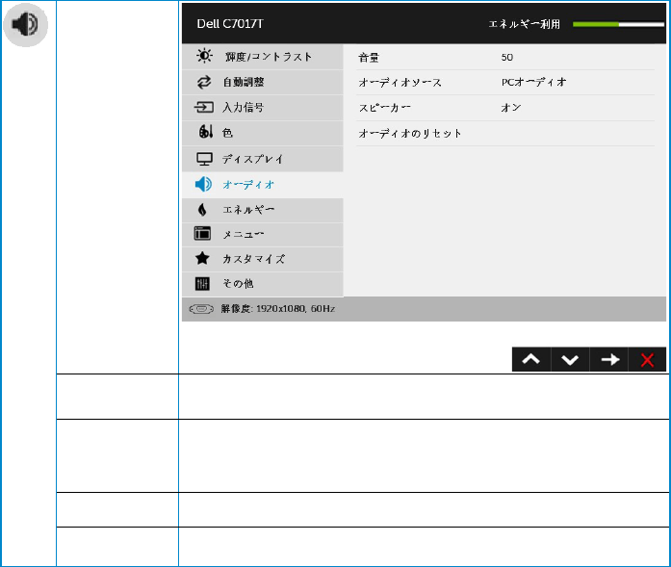This screenshot has height=567, width=671.
Task: Click the エネルギー利用 label
Action: pos(525,24)
